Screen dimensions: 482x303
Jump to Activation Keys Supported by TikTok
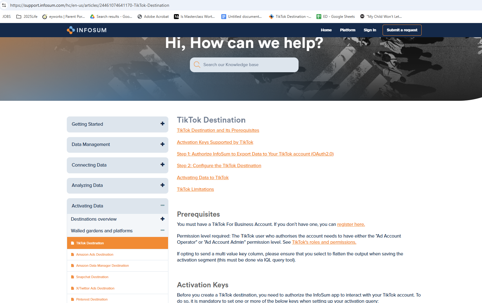(x=215, y=142)
